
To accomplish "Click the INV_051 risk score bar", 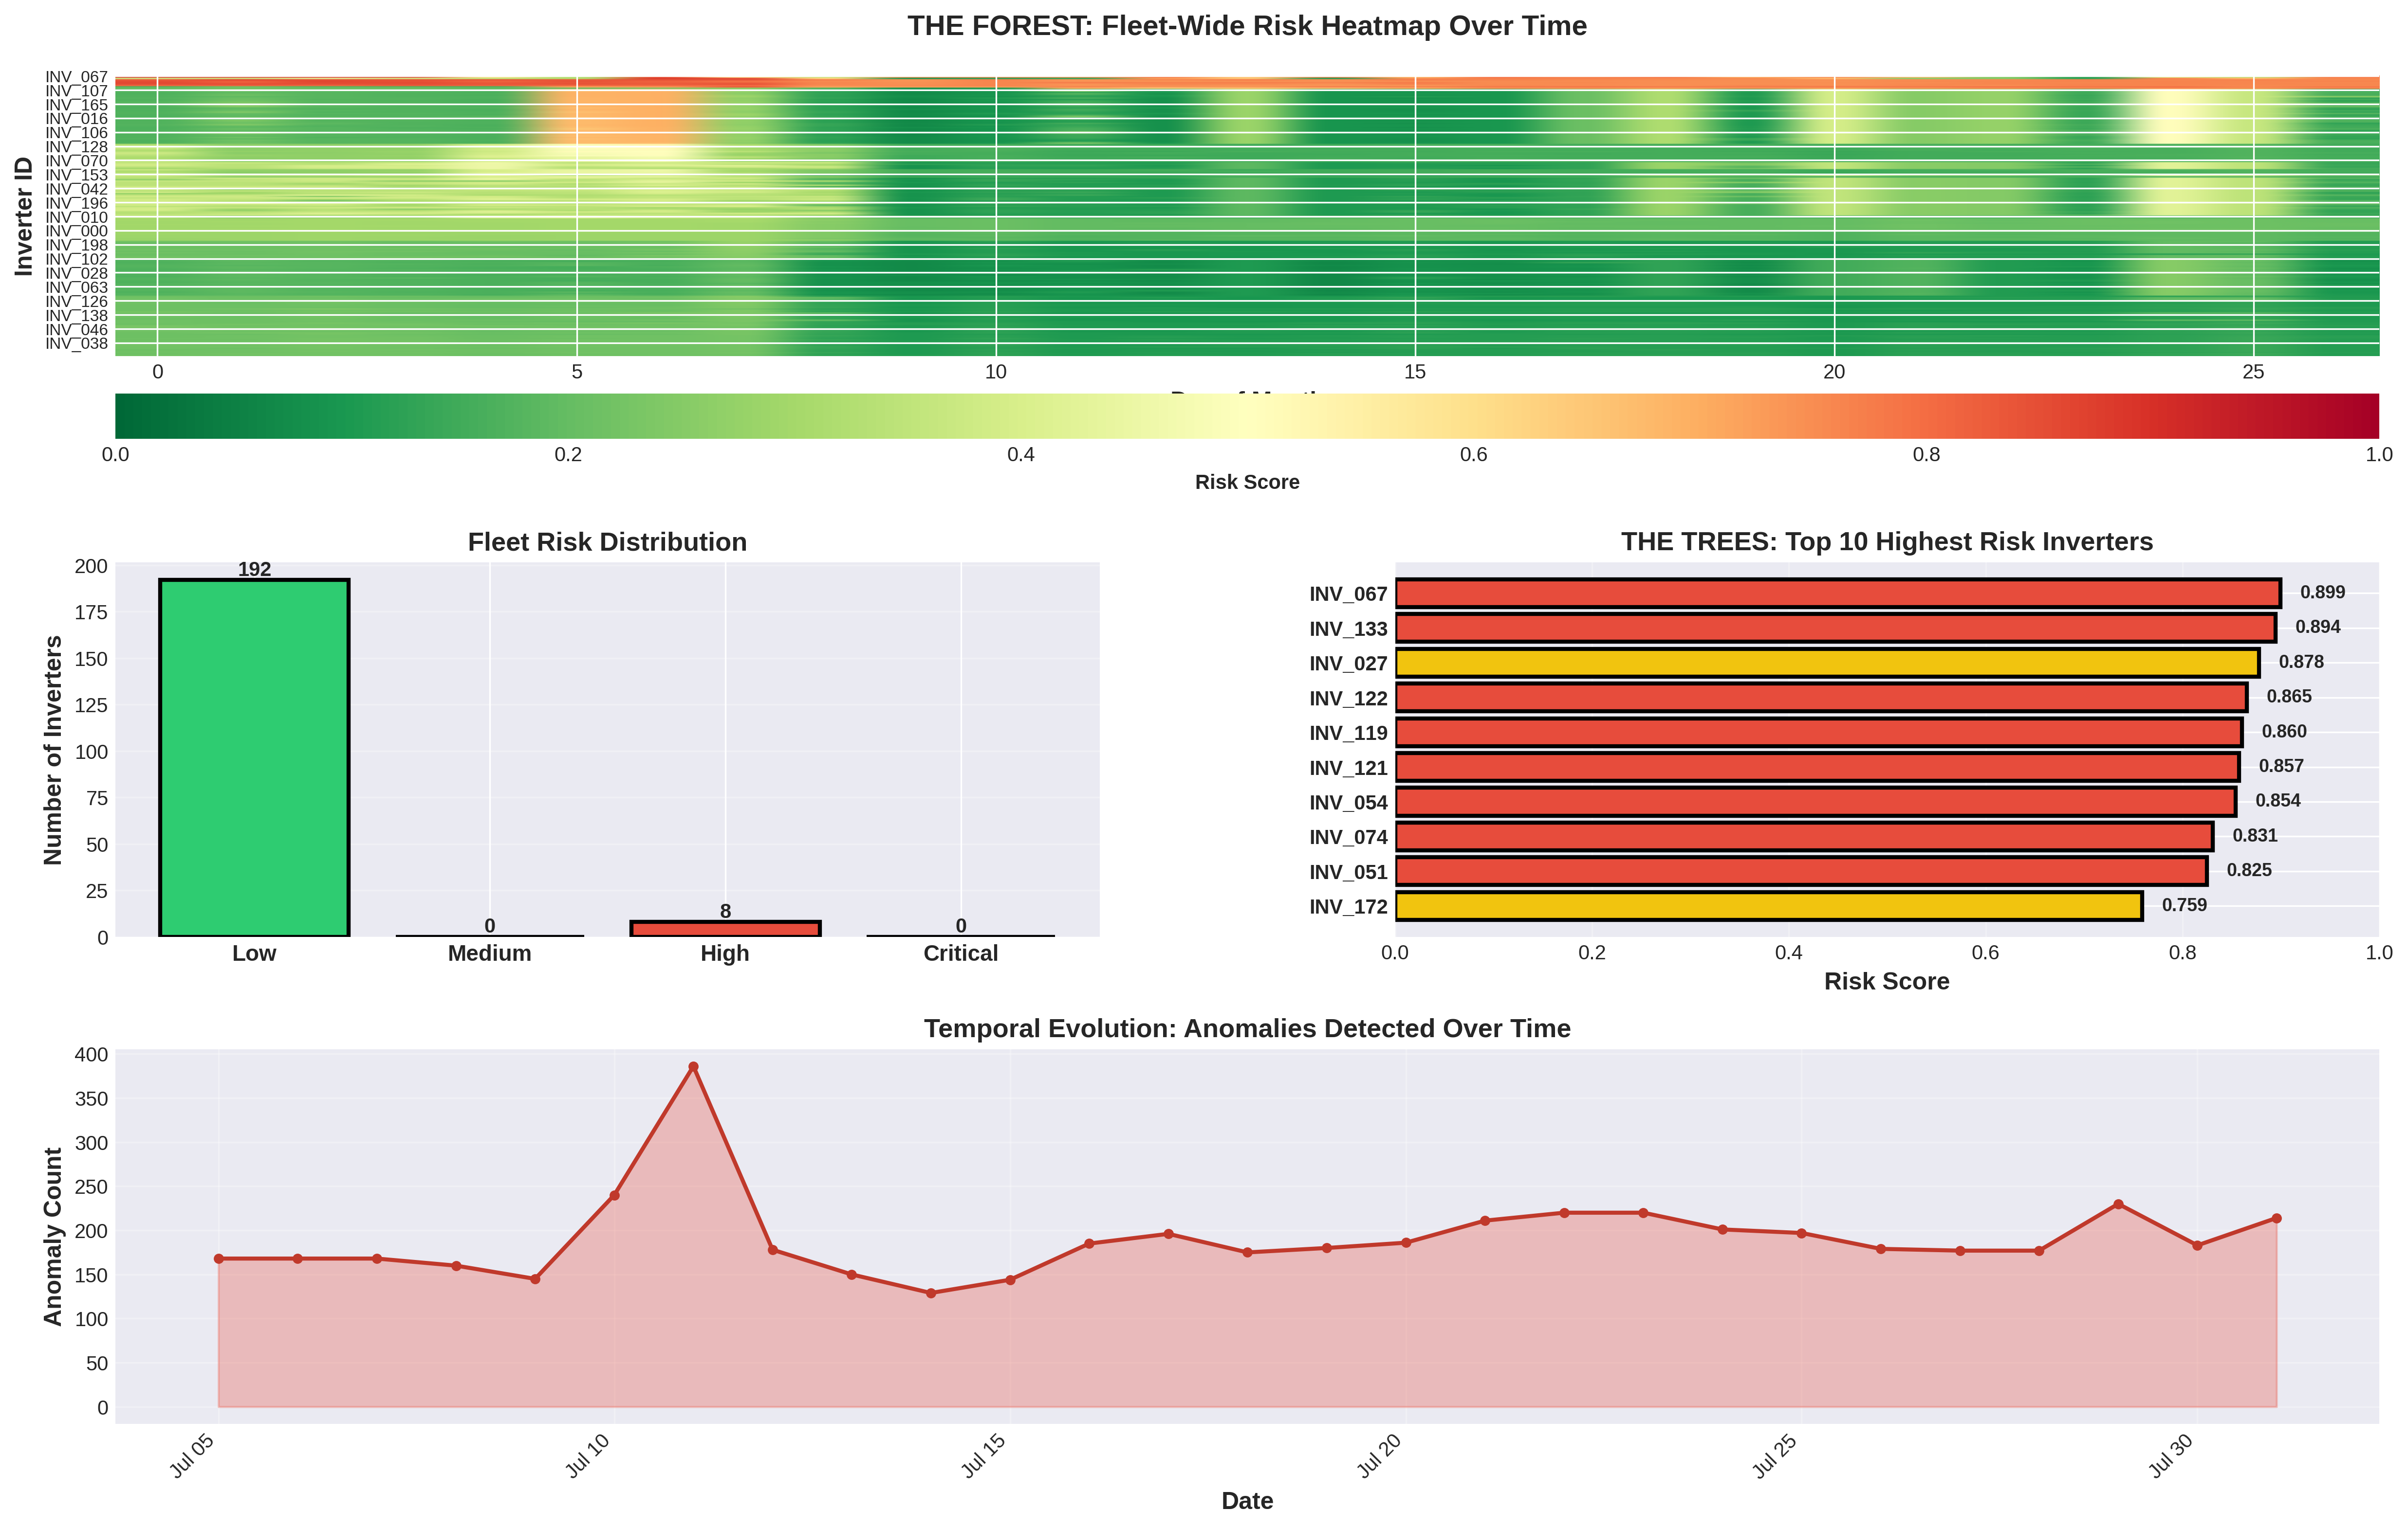I will pyautogui.click(x=1800, y=871).
